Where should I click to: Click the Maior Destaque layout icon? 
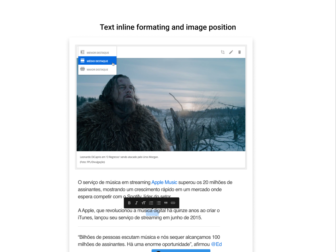click(x=82, y=69)
